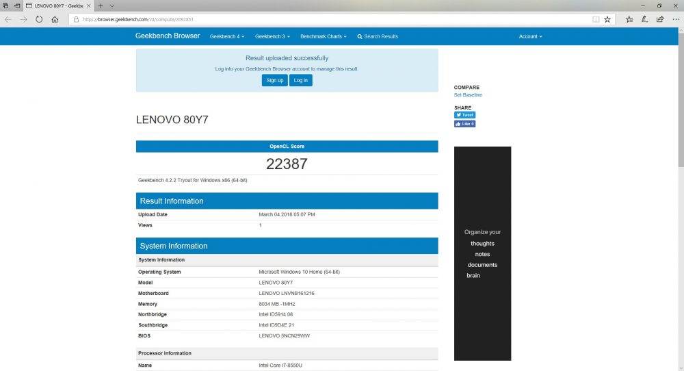Add page to favorites with star icon
This screenshot has height=371, width=684.
pos(607,19)
